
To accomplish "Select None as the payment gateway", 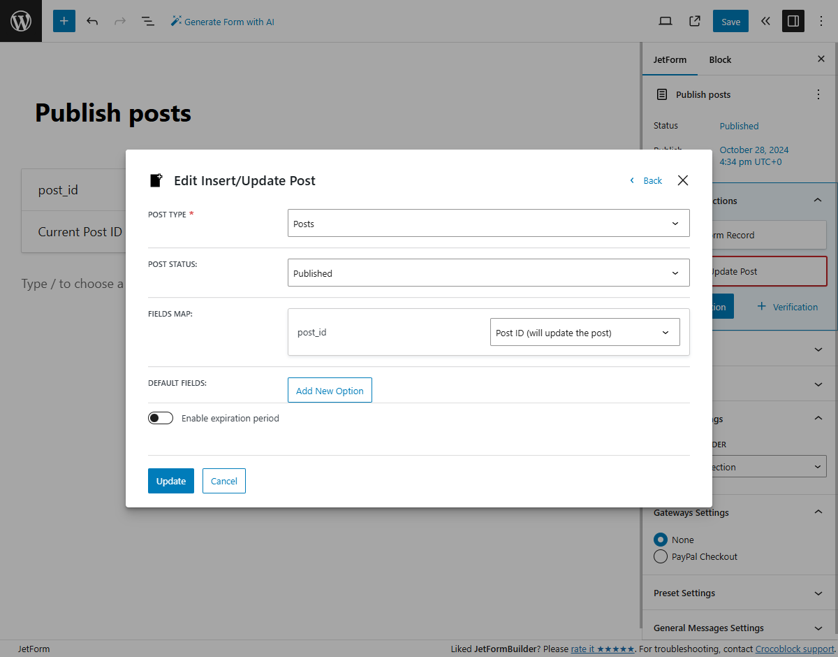I will click(x=660, y=540).
